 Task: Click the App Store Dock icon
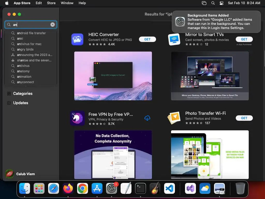[97, 188]
